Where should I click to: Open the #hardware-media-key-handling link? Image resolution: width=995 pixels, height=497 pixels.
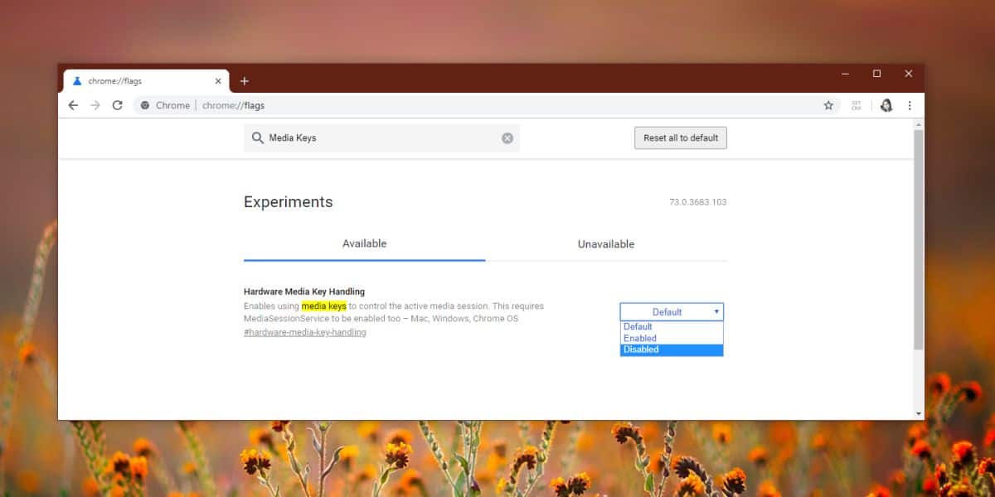[305, 332]
